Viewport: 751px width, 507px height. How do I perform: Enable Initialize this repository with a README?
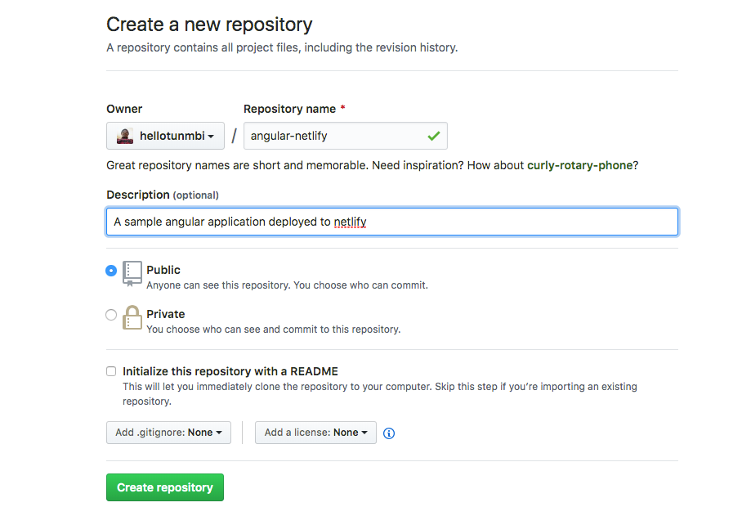(x=111, y=371)
